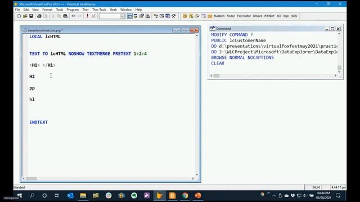Open the database combo box in the toolbar
The image size is (360, 202).
(x=112, y=16)
